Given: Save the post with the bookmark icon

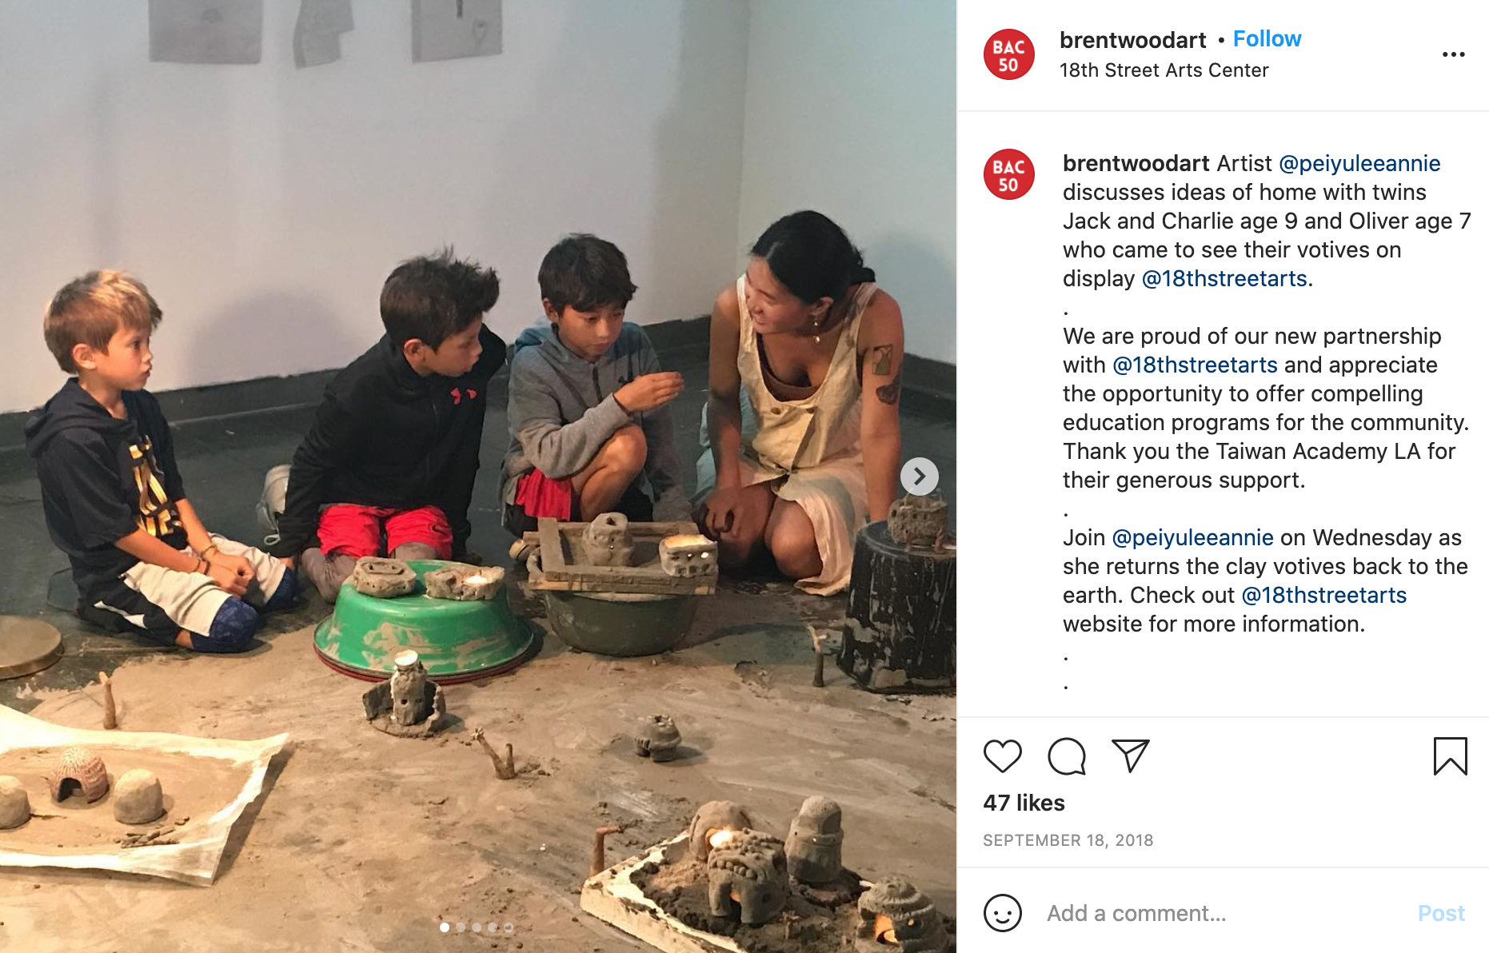Looking at the screenshot, I should point(1450,756).
